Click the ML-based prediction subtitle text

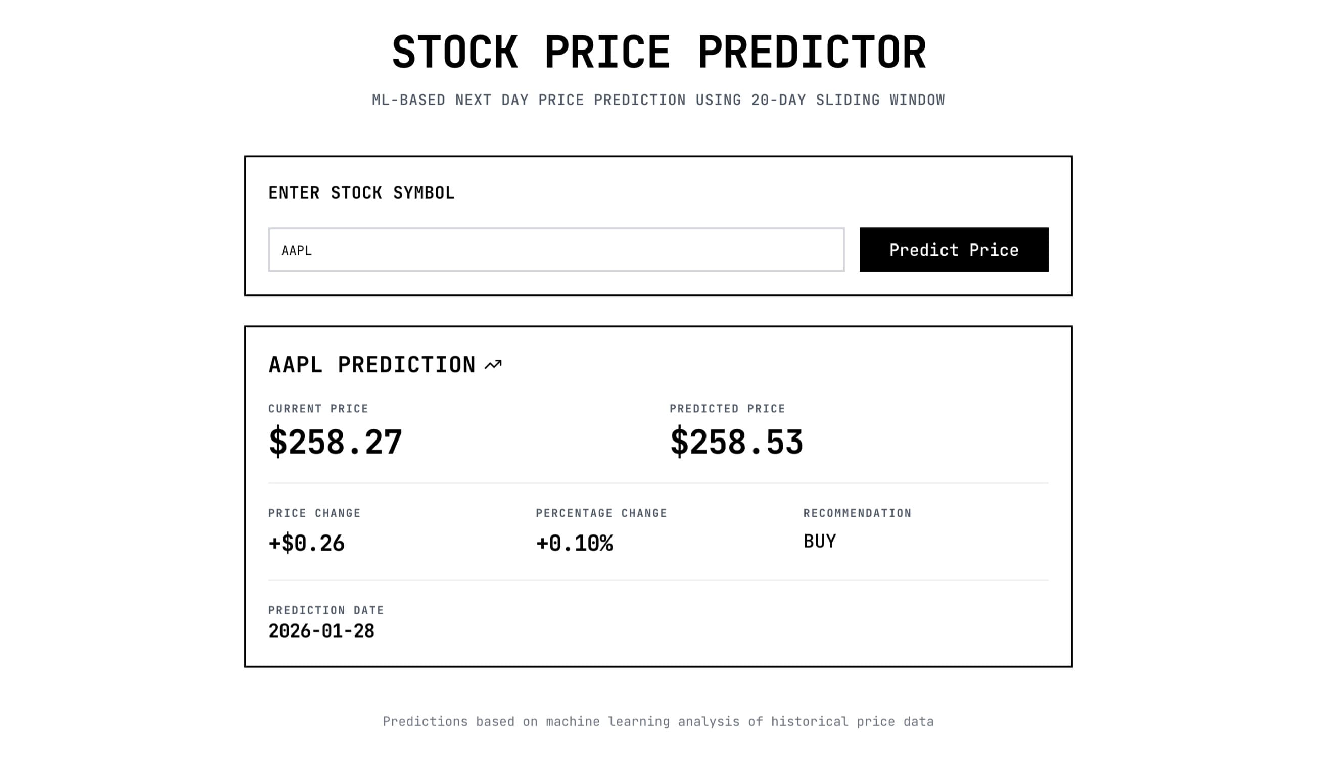(658, 100)
